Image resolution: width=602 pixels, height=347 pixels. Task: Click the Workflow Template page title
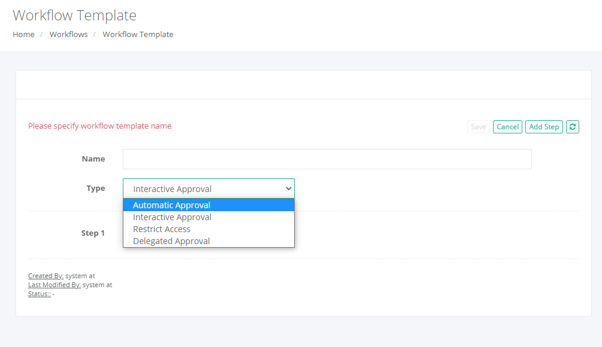pos(74,15)
